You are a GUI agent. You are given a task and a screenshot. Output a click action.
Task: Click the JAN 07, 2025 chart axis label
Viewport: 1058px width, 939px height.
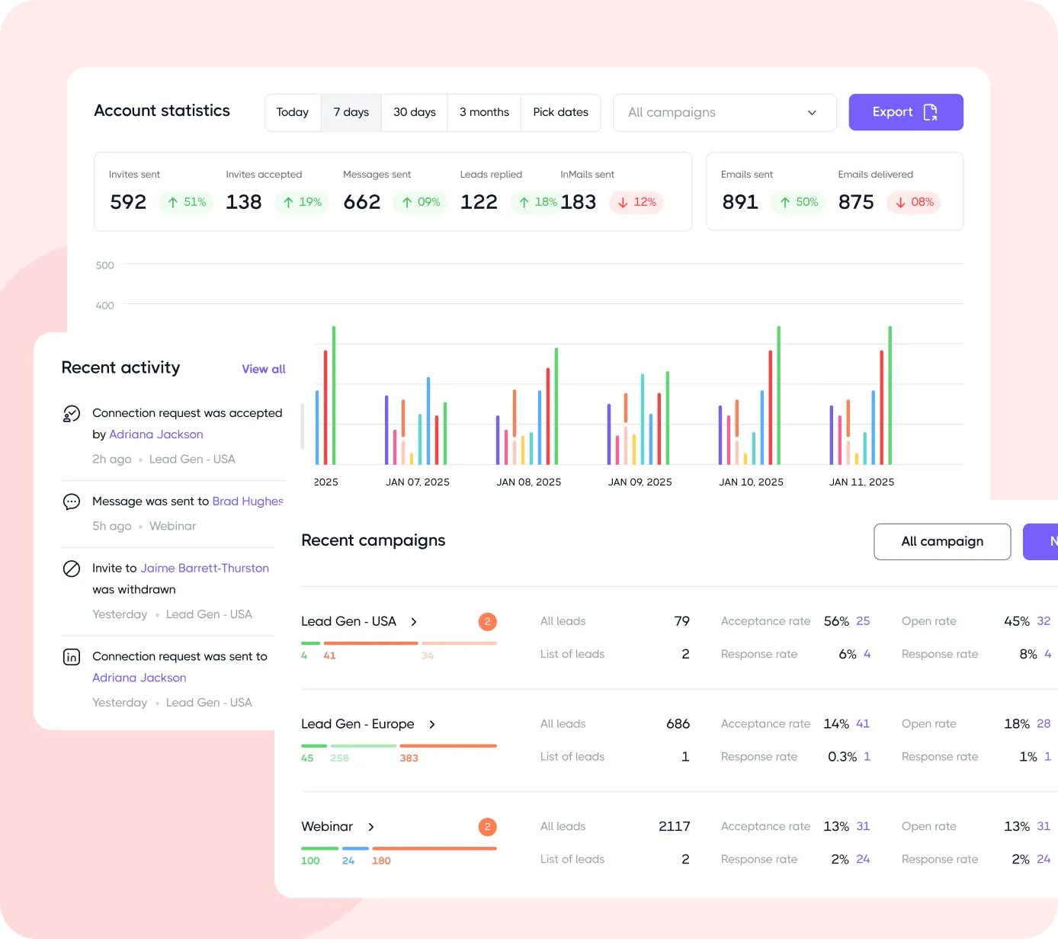tap(418, 482)
